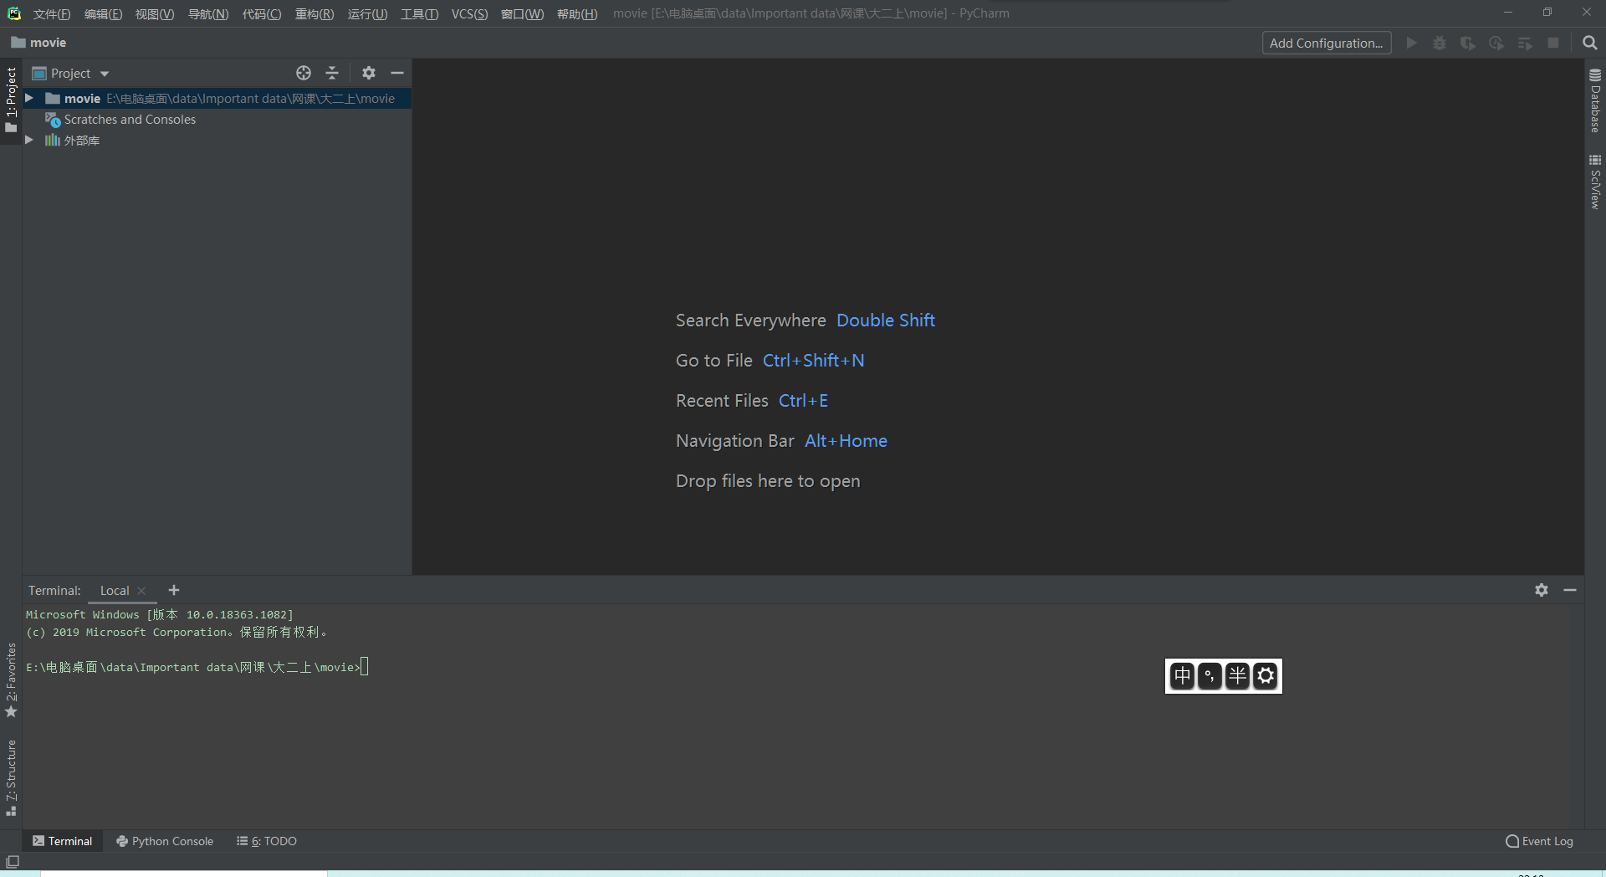Toggle the 1: Project side tab
The width and height of the screenshot is (1606, 877).
pyautogui.click(x=11, y=100)
